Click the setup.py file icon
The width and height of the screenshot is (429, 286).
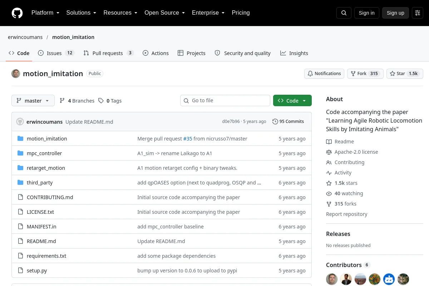20,271
